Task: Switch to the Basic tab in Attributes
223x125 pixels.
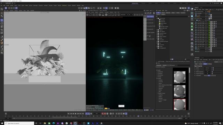Action: click(x=196, y=64)
